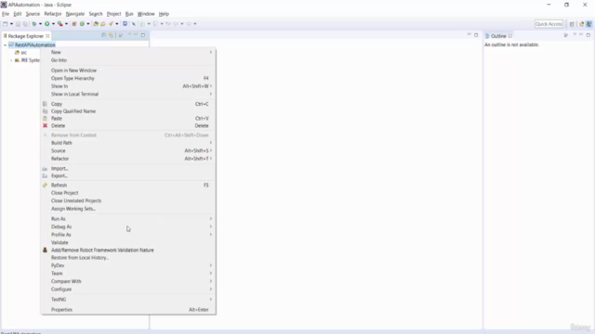
Task: Click the green Run toolbar button
Action: pyautogui.click(x=47, y=24)
